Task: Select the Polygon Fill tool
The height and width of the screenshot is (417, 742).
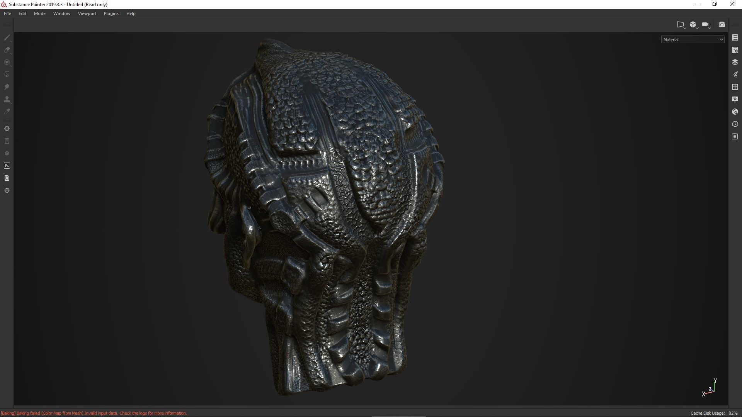Action: click(7, 75)
